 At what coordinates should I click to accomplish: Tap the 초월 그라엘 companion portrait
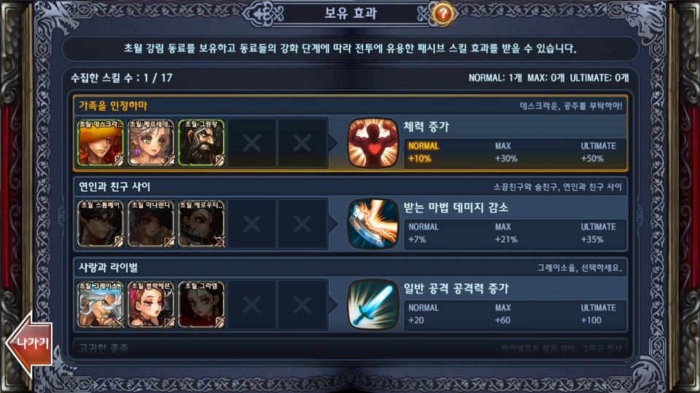[x=201, y=305]
